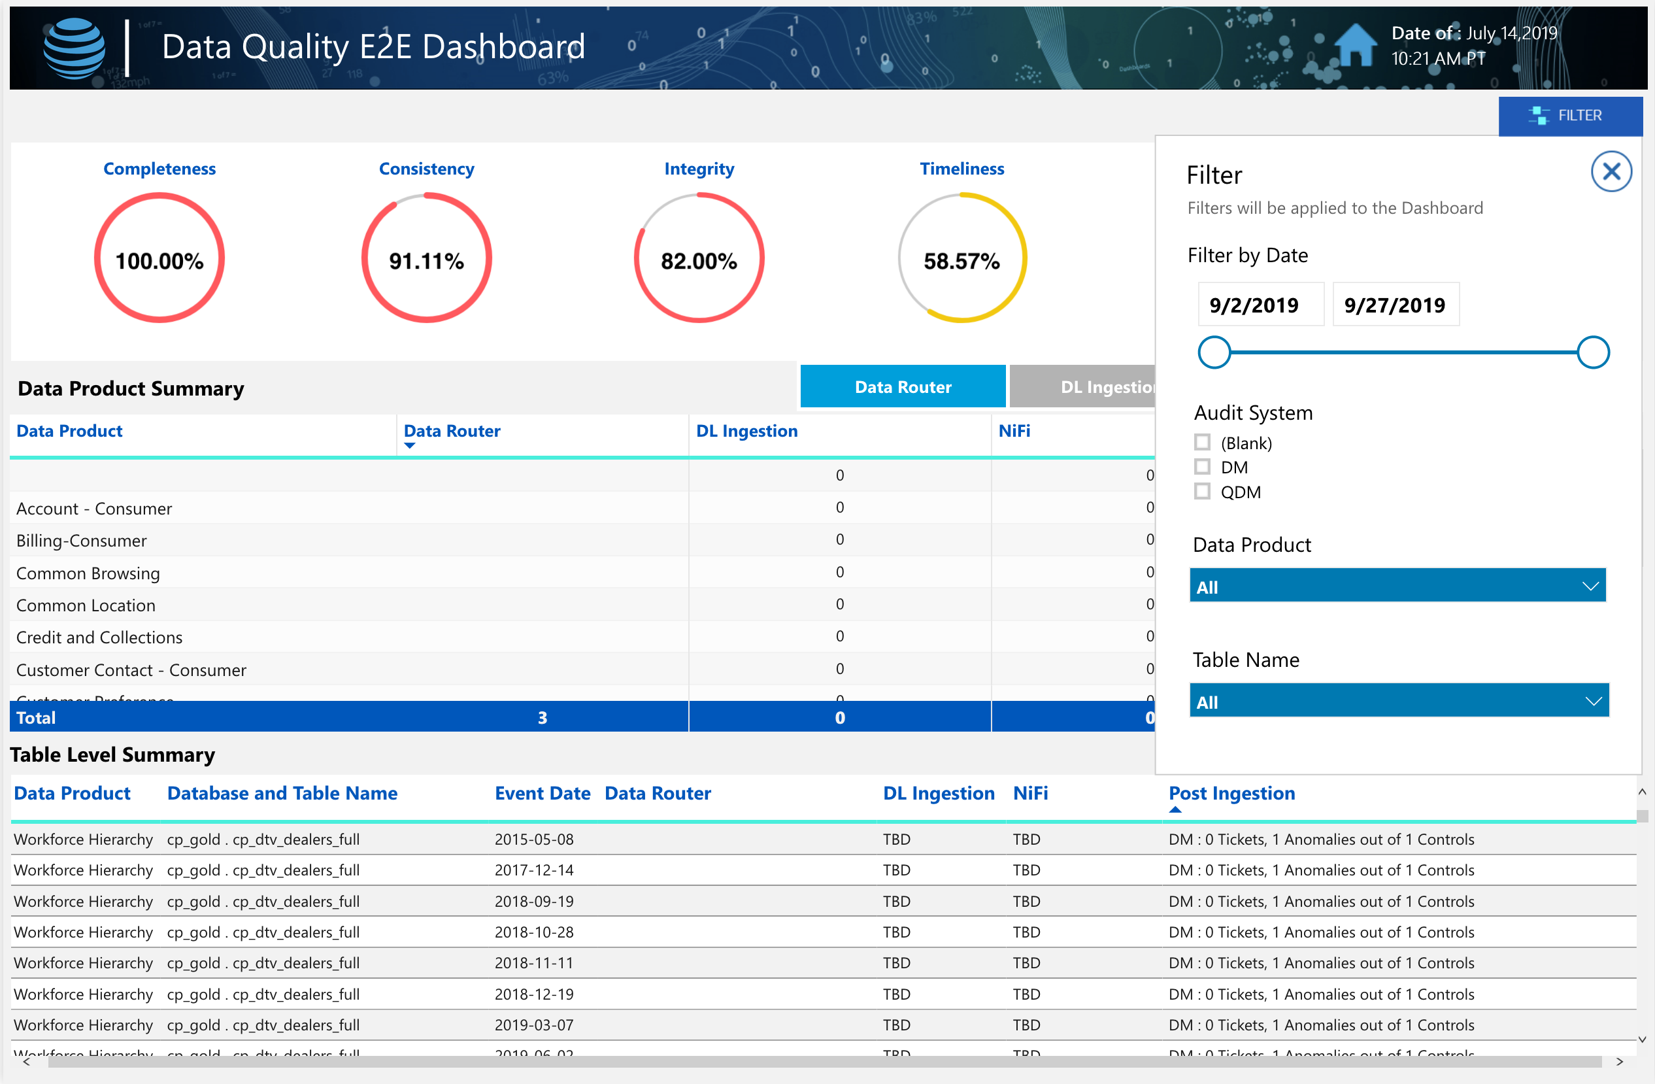Image resolution: width=1655 pixels, height=1084 pixels.
Task: Tick the QDM audit system checkbox
Action: coord(1201,491)
